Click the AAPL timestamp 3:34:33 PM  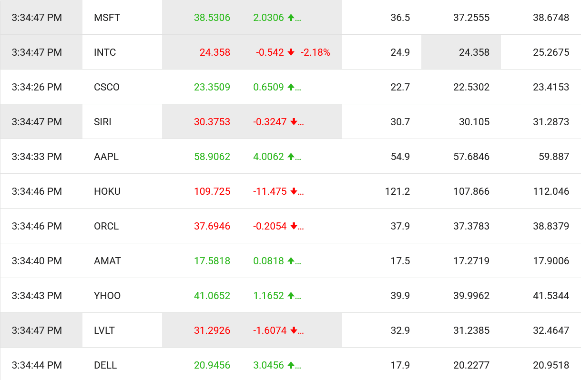(x=37, y=157)
